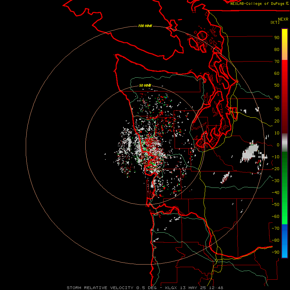The image size is (290, 290).
Task: Click the 40 value on the velocity scale
Action: tap(277, 97)
